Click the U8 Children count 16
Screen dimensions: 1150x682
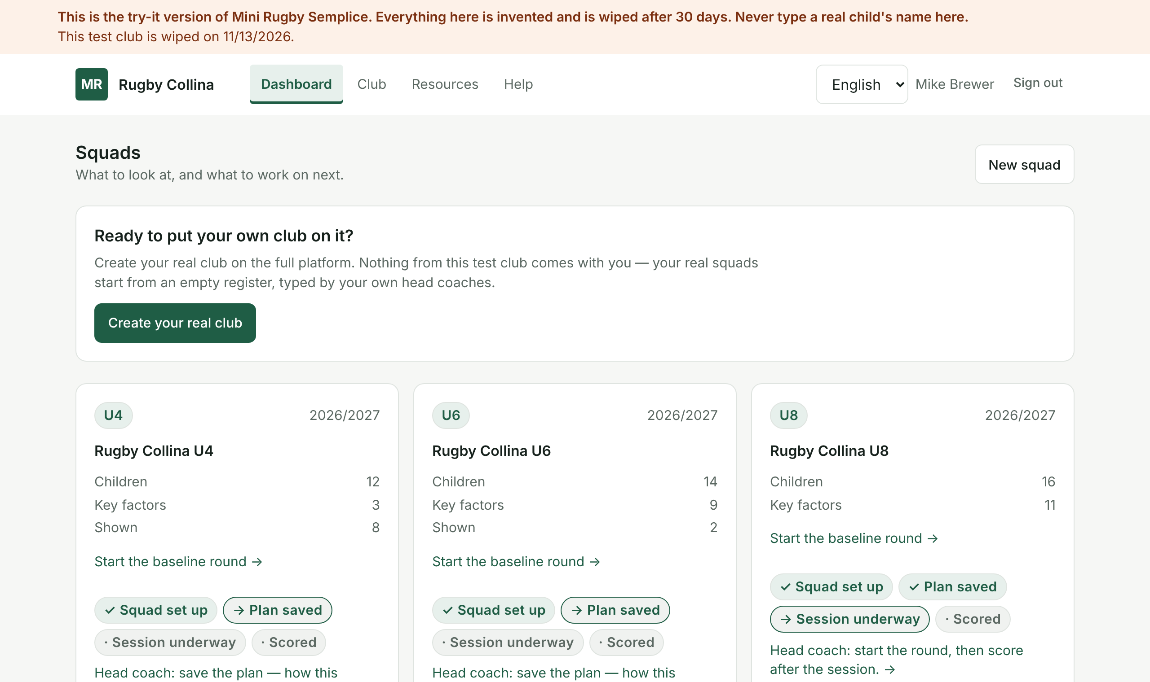1048,481
